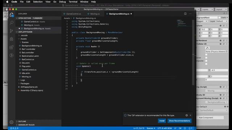Toggle checkbox below Used By Composite
Image resolution: width=232 pixels, height=130 pixels.
click(206, 64)
